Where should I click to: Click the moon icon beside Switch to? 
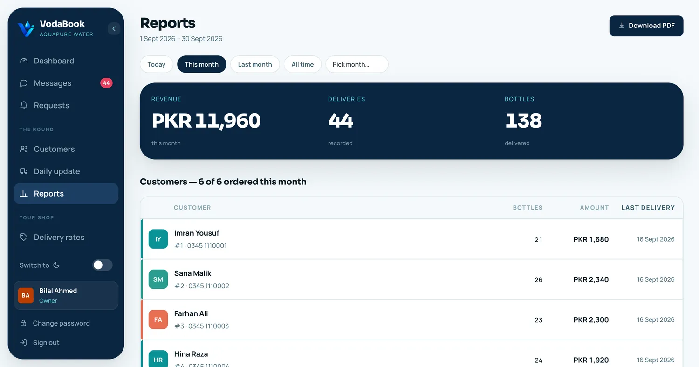pos(56,265)
